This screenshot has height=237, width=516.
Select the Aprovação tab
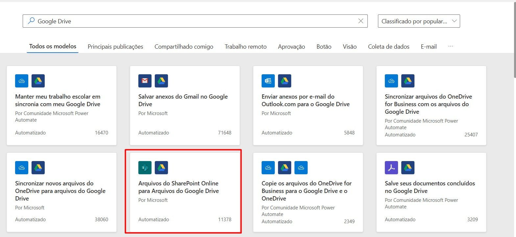point(292,47)
